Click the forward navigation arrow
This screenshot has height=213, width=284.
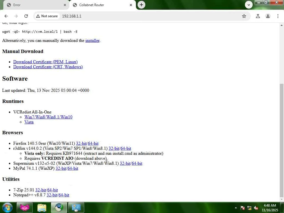(x=16, y=16)
